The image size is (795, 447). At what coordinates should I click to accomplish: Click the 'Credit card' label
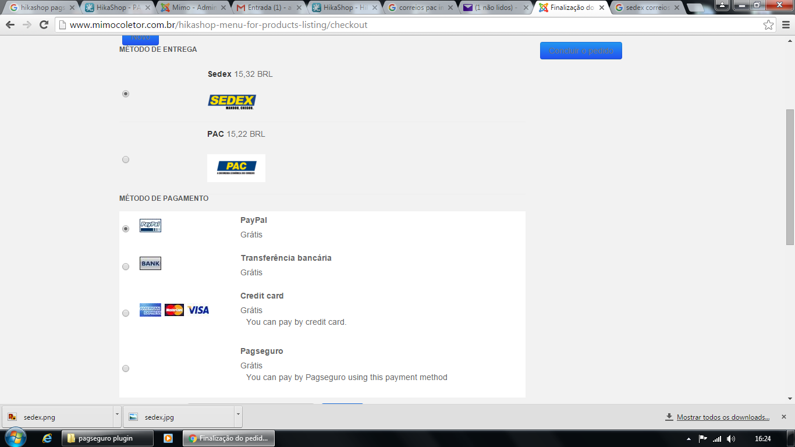(x=262, y=296)
